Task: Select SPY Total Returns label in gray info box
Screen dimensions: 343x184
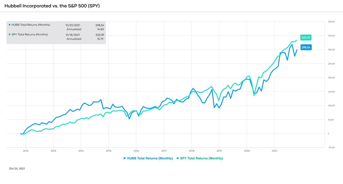Action: pyautogui.click(x=30, y=34)
